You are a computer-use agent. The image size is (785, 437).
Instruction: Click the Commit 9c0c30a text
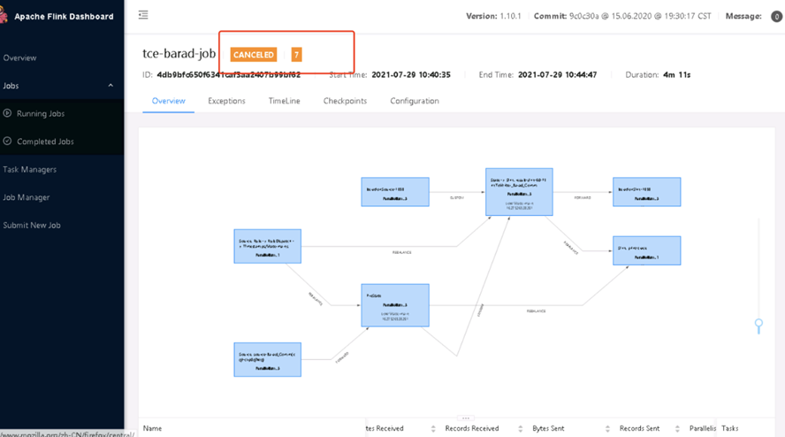(x=622, y=16)
